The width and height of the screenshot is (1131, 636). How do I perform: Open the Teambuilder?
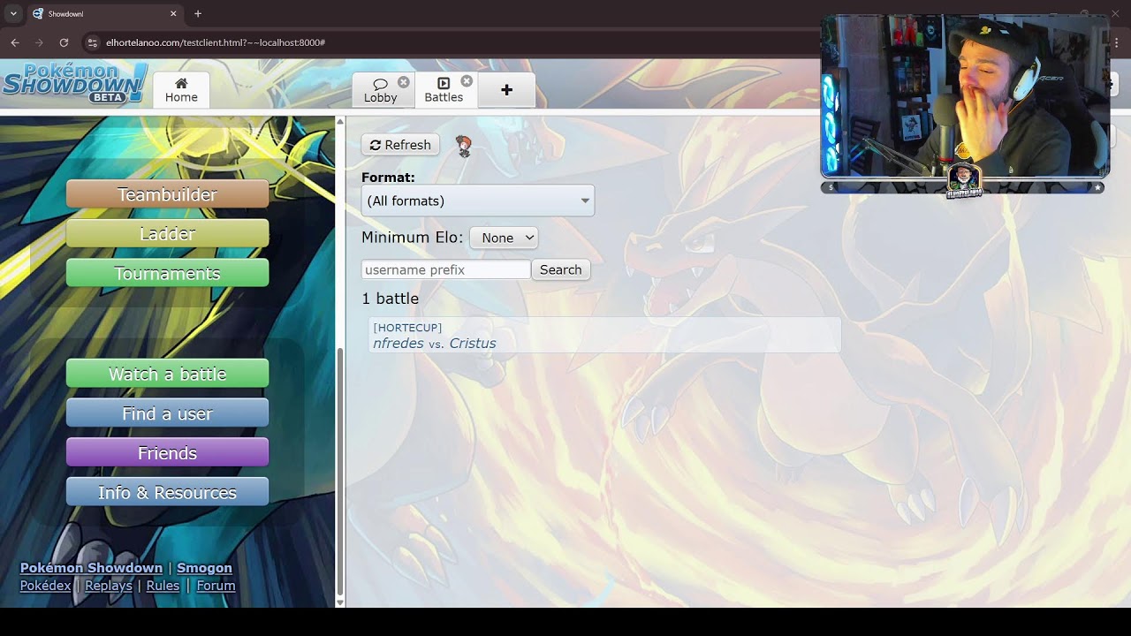point(168,194)
